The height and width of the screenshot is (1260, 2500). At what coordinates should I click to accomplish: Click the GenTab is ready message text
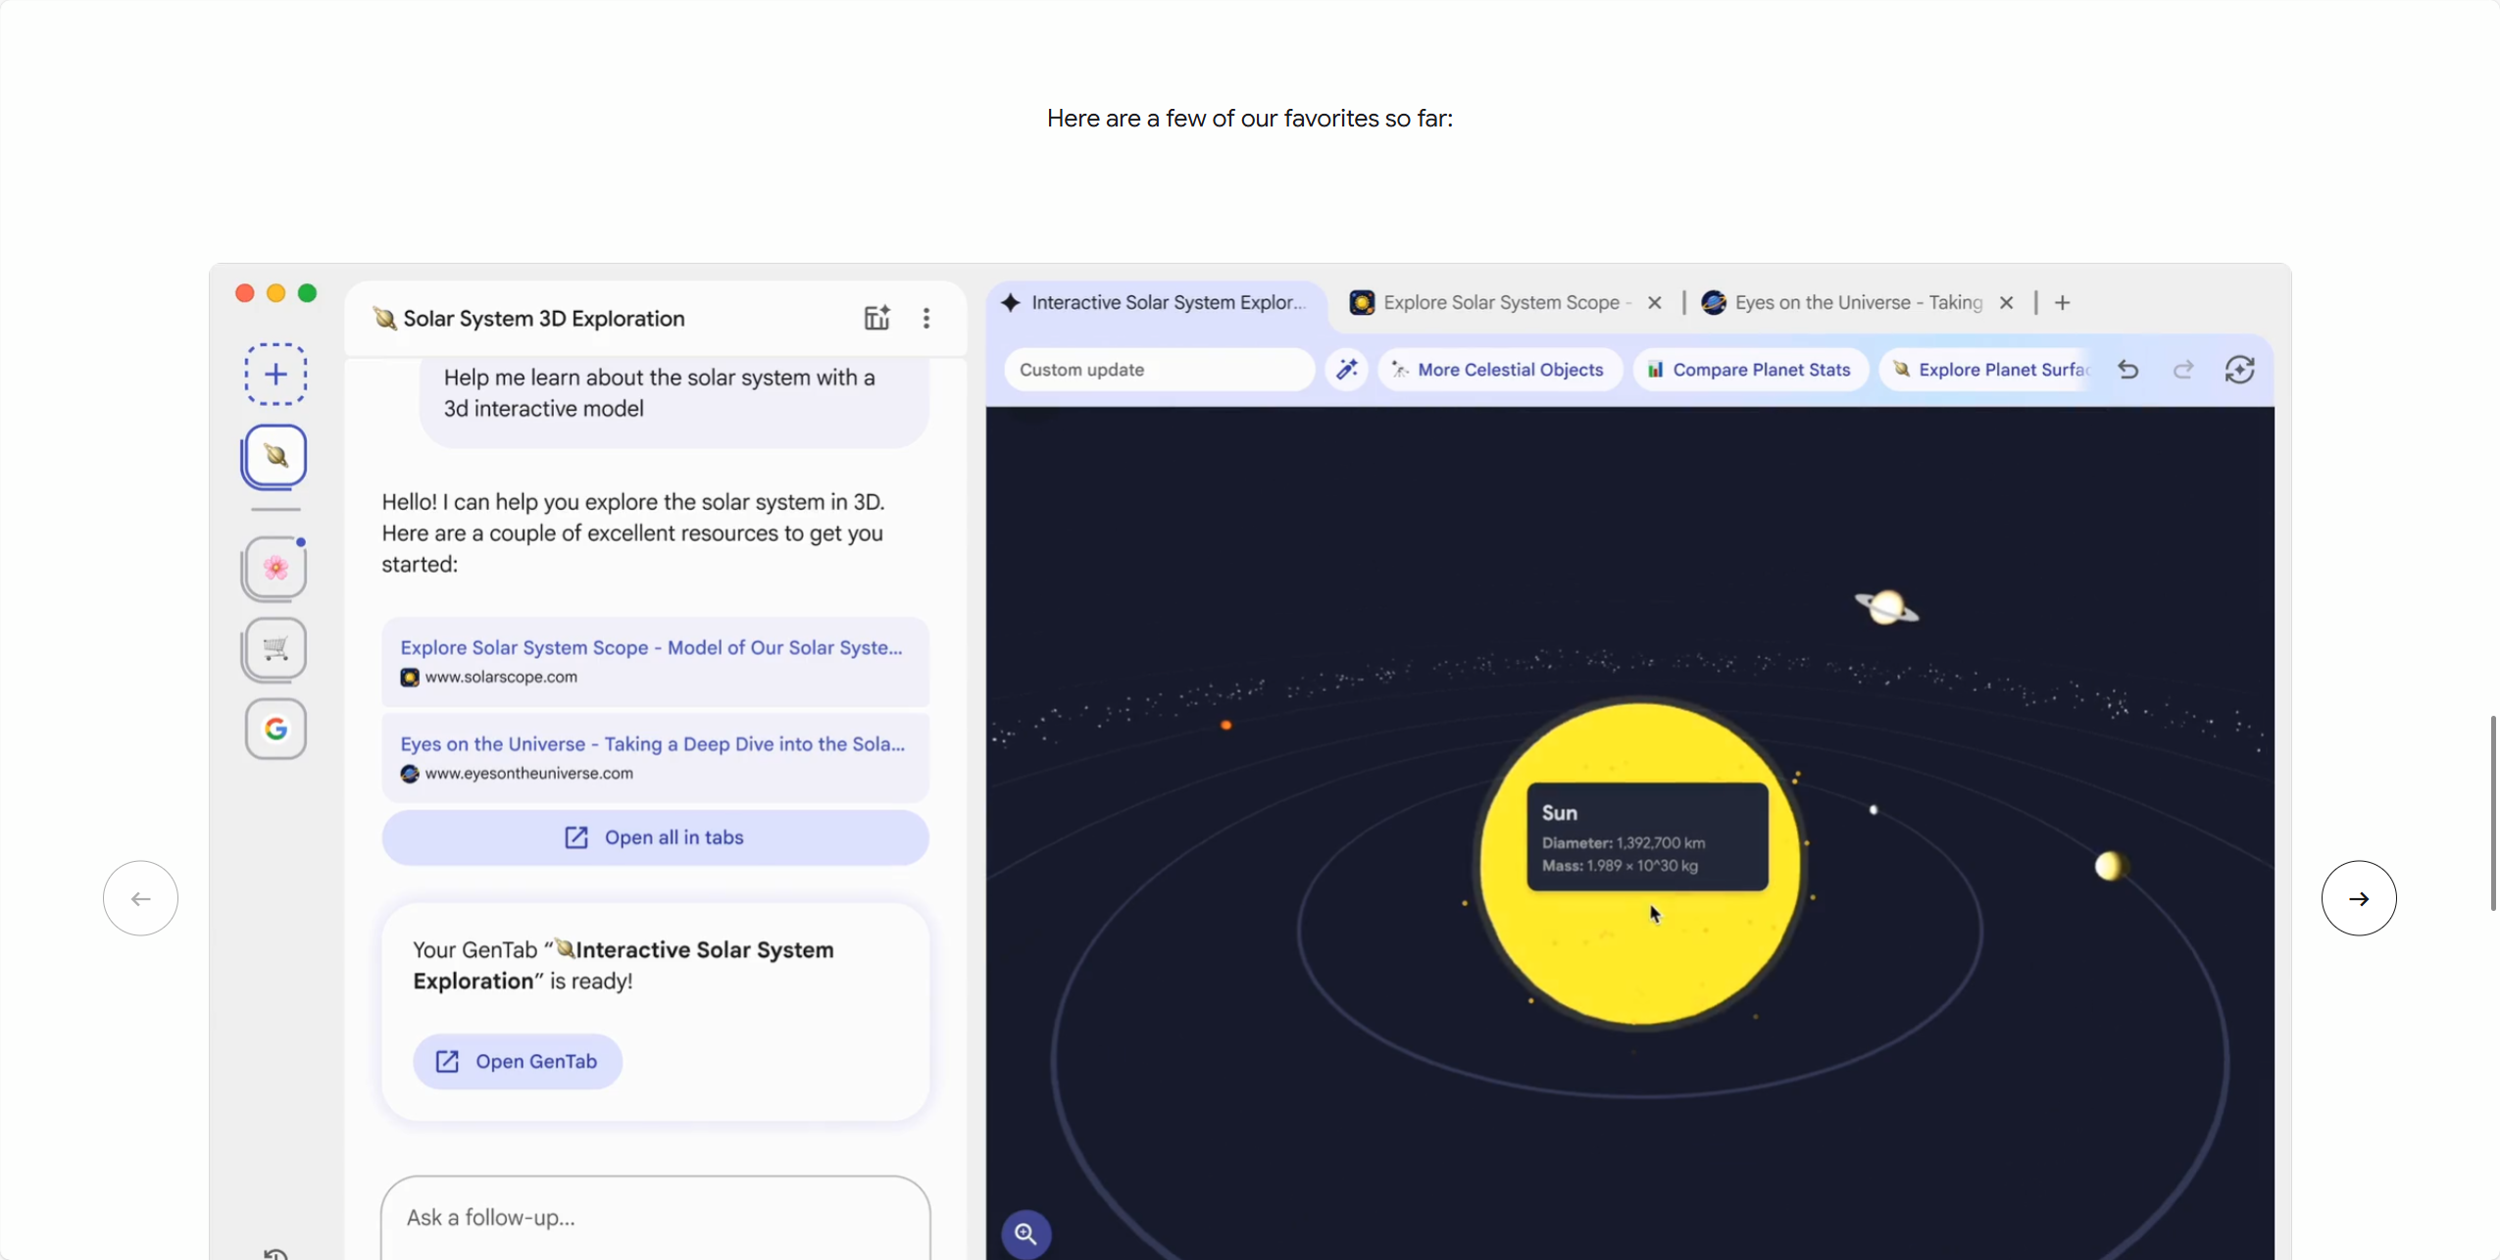click(x=624, y=965)
